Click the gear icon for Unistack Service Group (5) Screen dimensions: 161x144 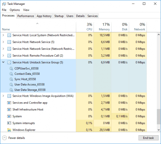[9, 62]
